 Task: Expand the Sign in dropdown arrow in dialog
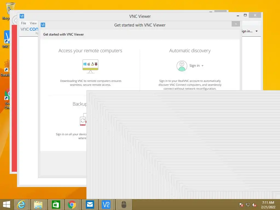click(203, 66)
